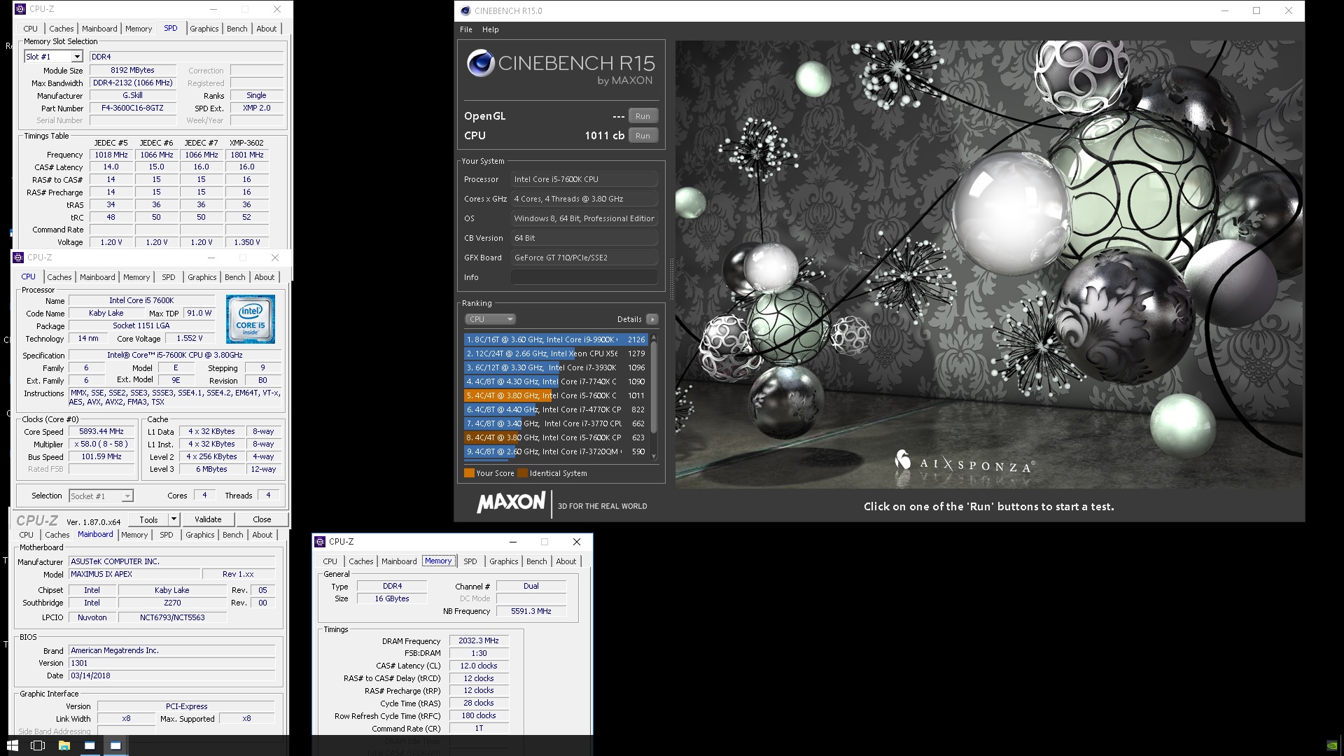Image resolution: width=1344 pixels, height=756 pixels.
Task: Click the Ranking list scrollbar
Action: point(654,387)
